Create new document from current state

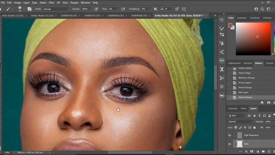[262, 102]
